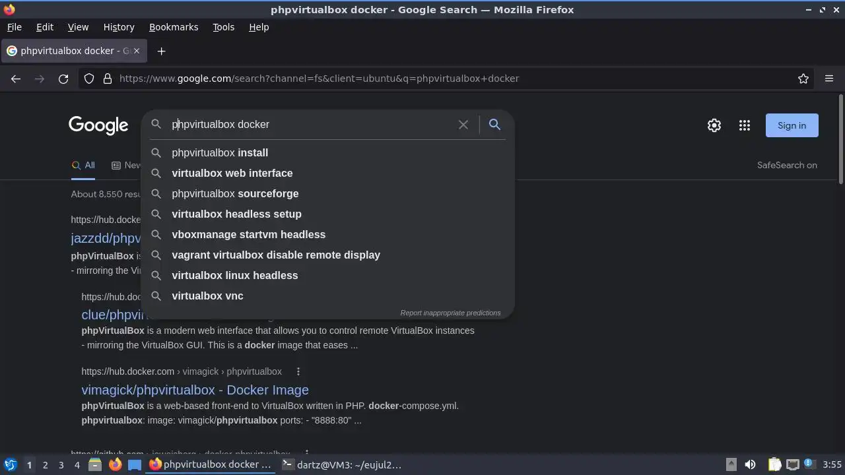Click in the Google search input field
The height and width of the screenshot is (475, 845).
310,124
